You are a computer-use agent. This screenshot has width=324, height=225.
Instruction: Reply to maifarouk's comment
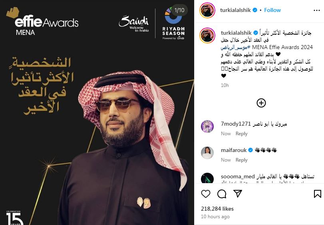pyautogui.click(x=241, y=160)
